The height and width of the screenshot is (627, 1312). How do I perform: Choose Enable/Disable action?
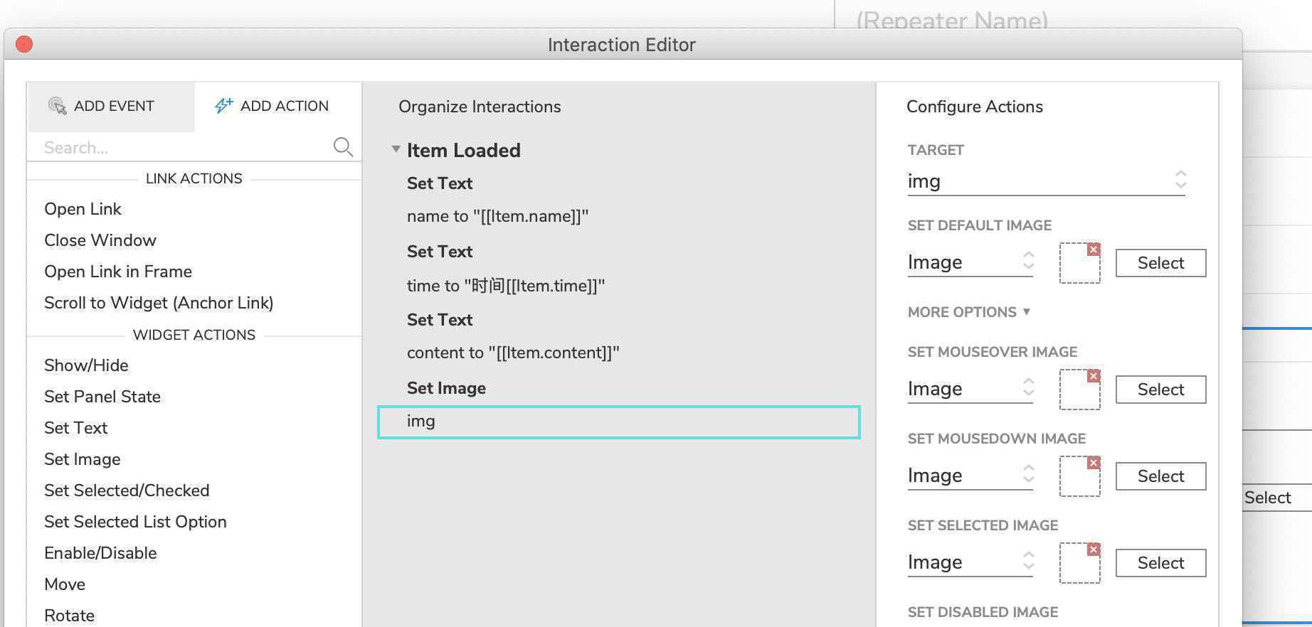(100, 553)
